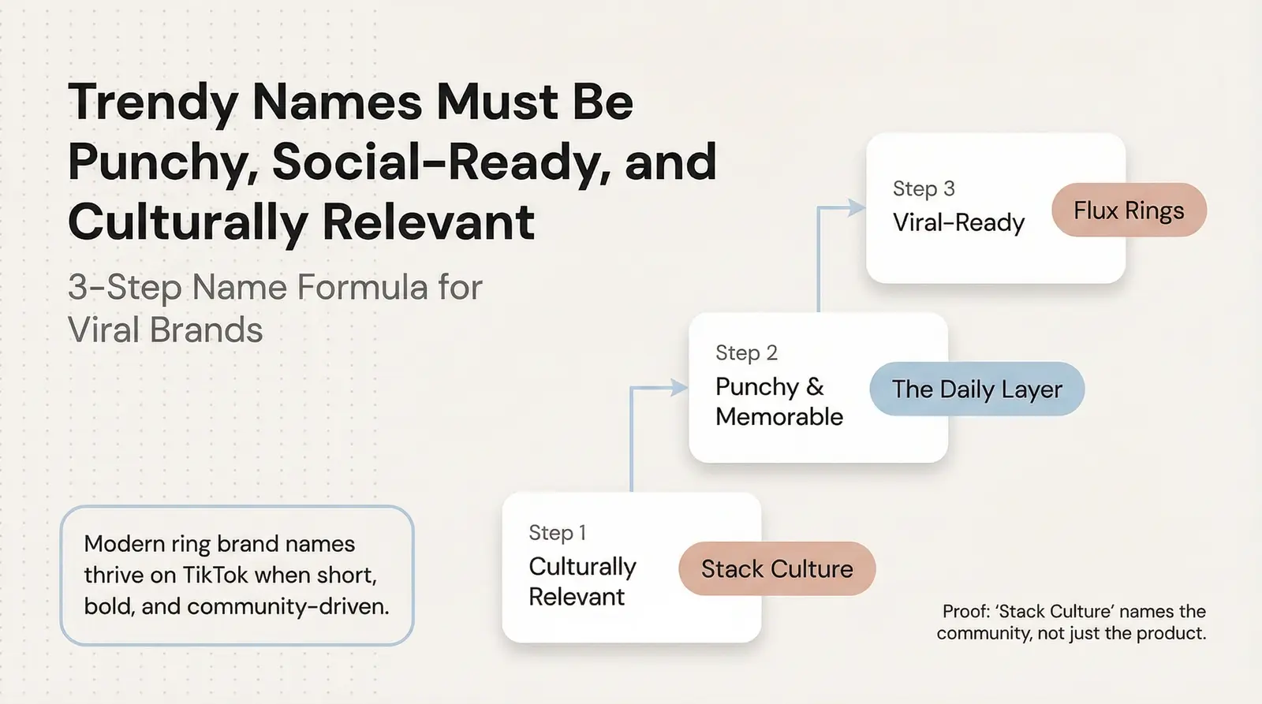Viewport: 1262px width, 704px height.
Task: Click the "Punchy & Memorable" text
Action: point(779,401)
